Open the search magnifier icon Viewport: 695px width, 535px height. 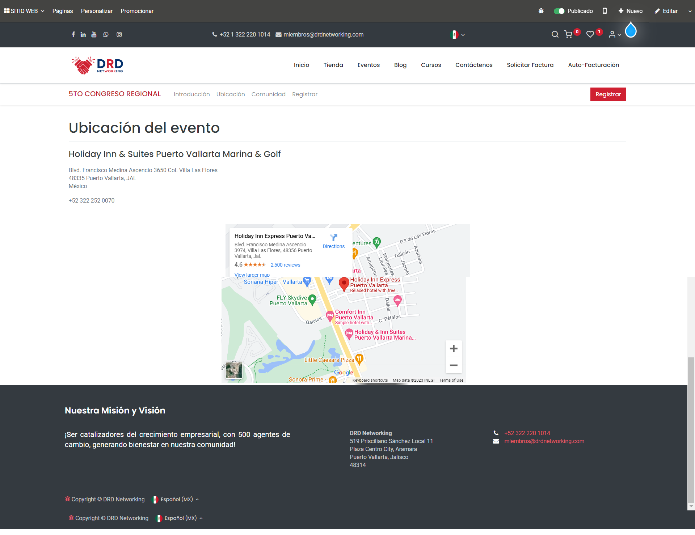555,34
